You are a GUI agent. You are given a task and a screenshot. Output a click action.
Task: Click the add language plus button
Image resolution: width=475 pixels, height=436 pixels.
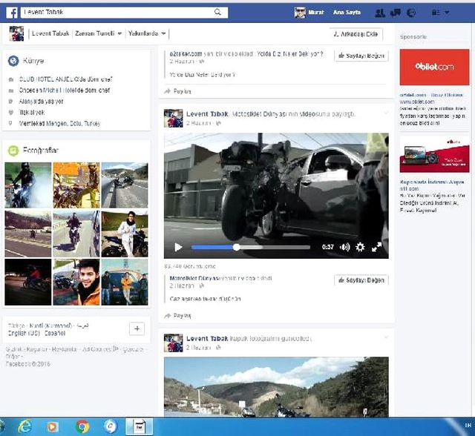tap(137, 328)
